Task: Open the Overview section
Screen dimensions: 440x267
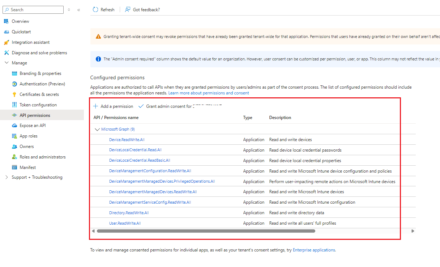Action: 20,21
